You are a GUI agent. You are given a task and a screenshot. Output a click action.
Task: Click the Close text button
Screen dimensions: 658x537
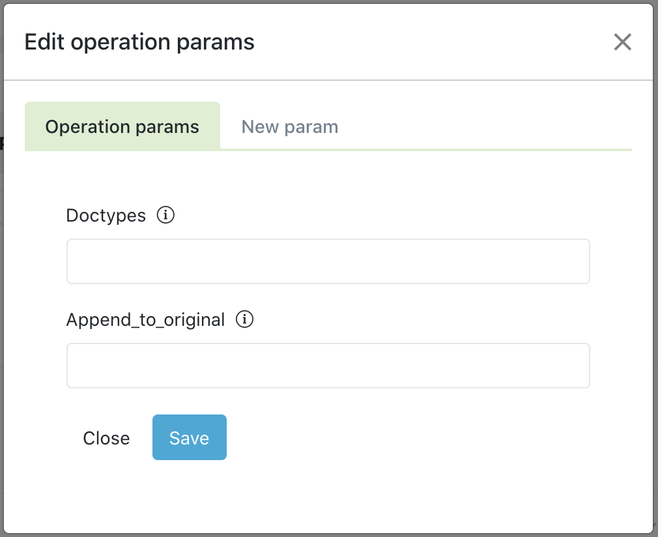point(106,438)
